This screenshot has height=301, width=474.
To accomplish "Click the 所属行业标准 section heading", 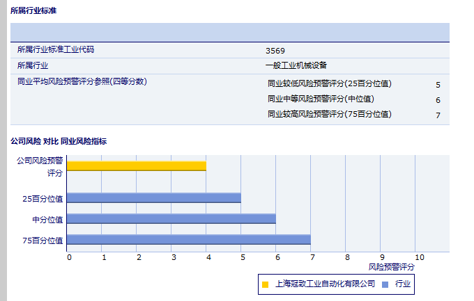I will pos(34,10).
